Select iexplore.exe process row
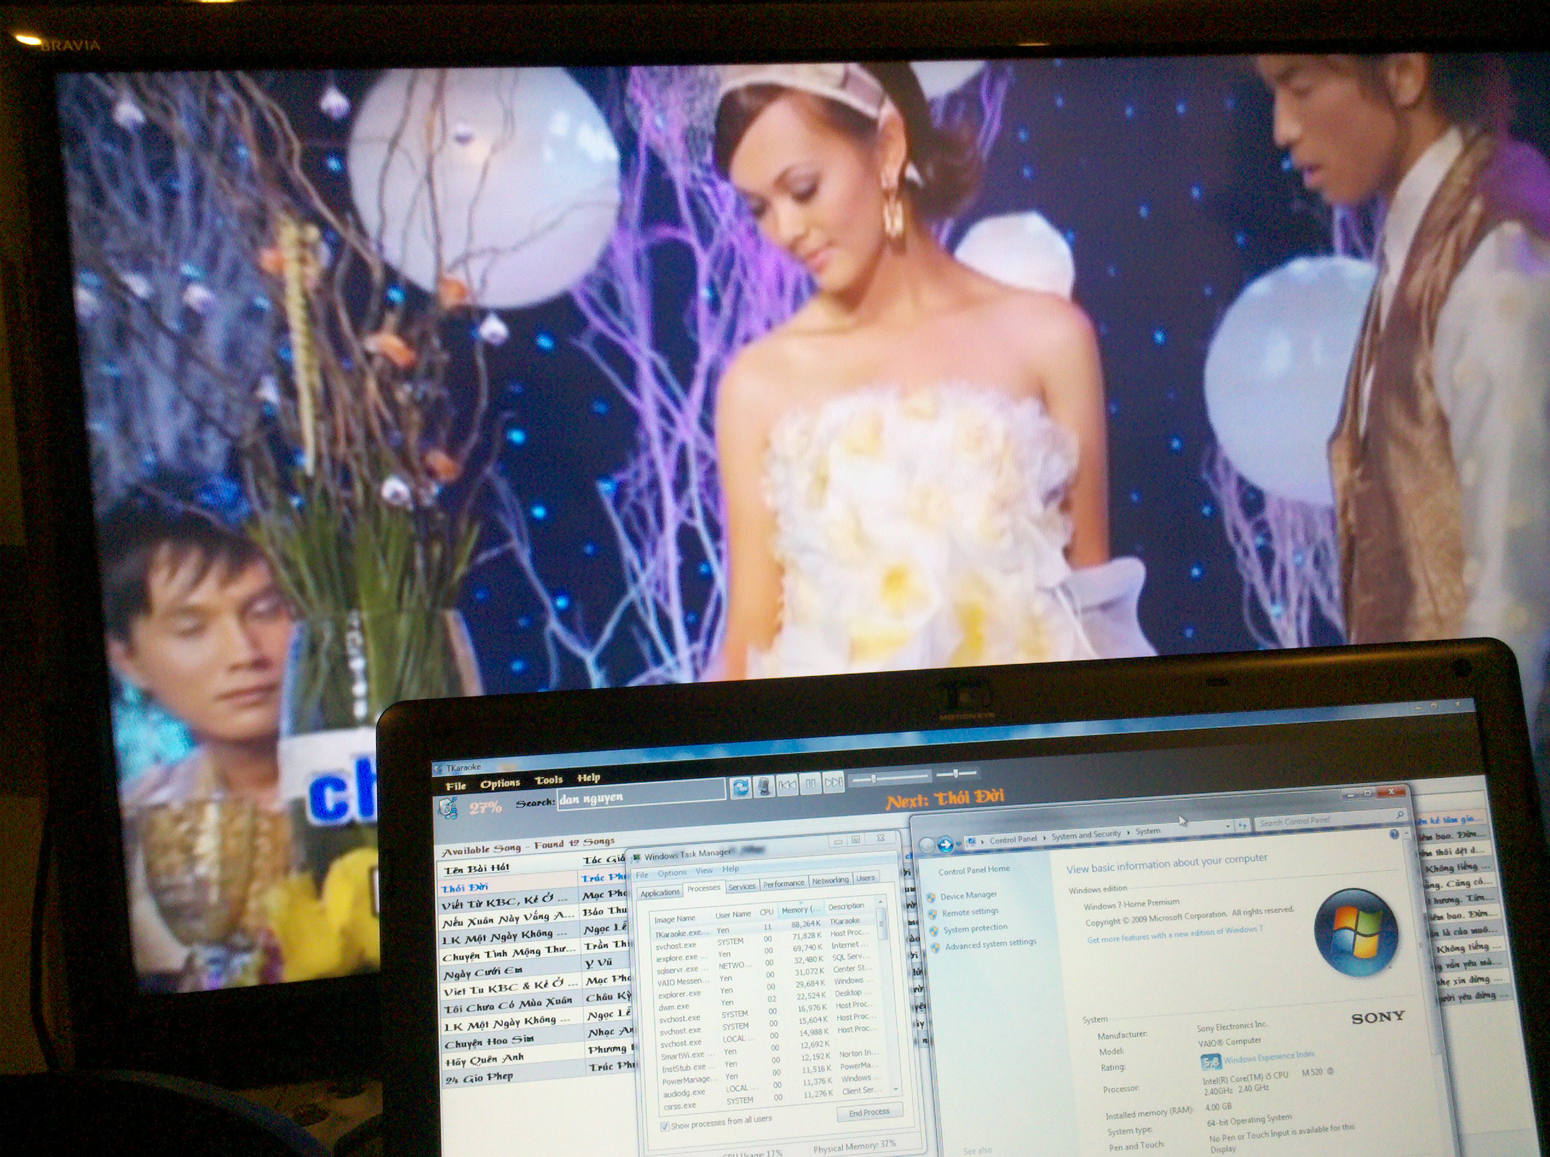This screenshot has width=1550, height=1157. pyautogui.click(x=764, y=951)
